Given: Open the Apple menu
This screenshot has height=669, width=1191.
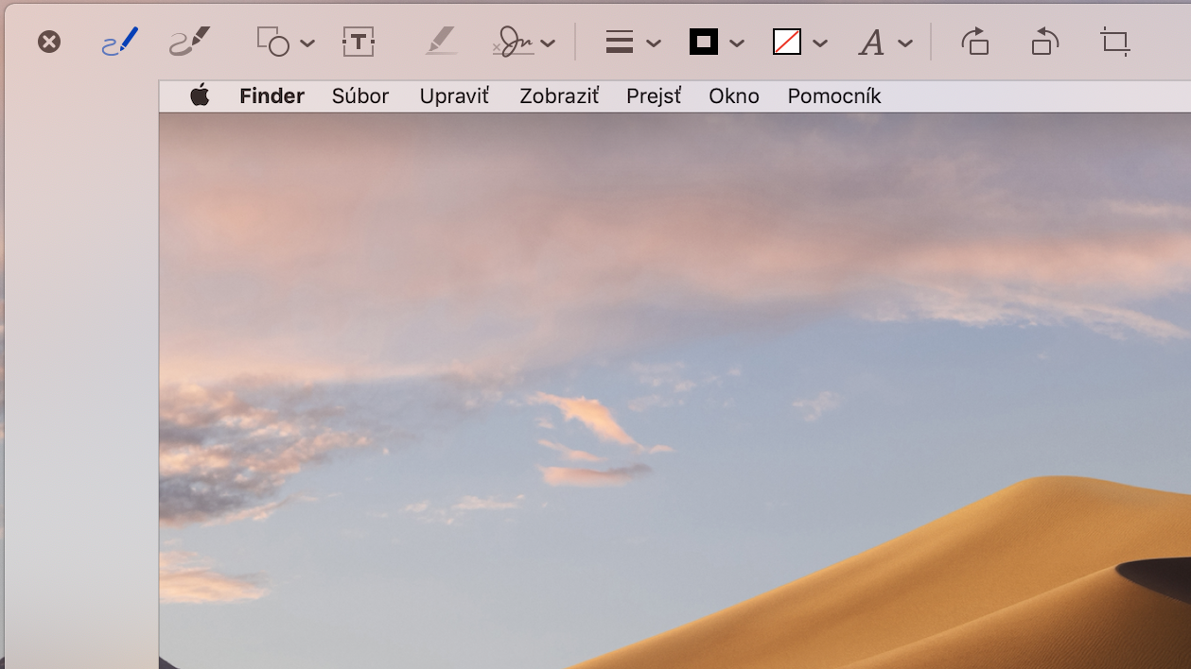Looking at the screenshot, I should pyautogui.click(x=200, y=95).
